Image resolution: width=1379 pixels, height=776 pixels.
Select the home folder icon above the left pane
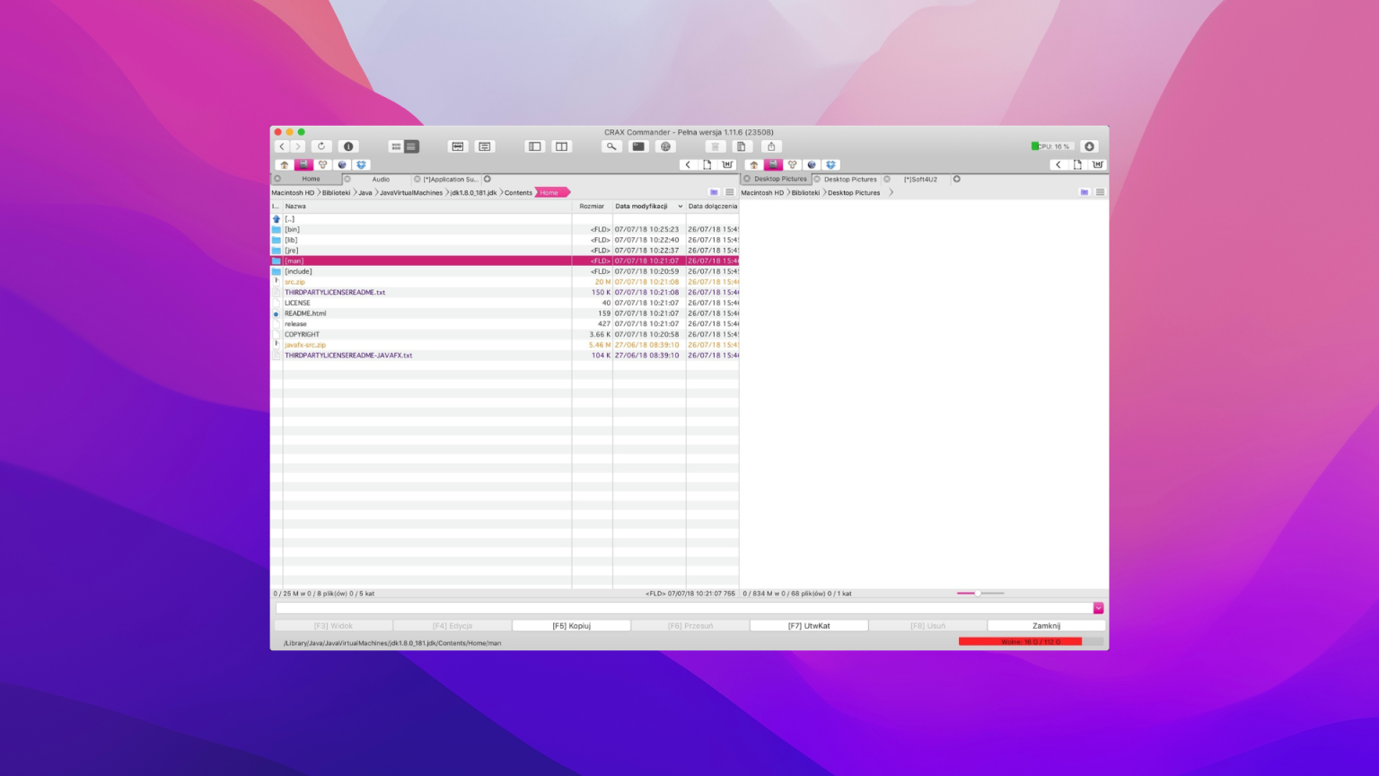[284, 164]
